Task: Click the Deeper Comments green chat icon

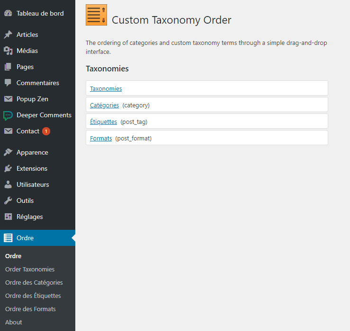Action: [8, 115]
